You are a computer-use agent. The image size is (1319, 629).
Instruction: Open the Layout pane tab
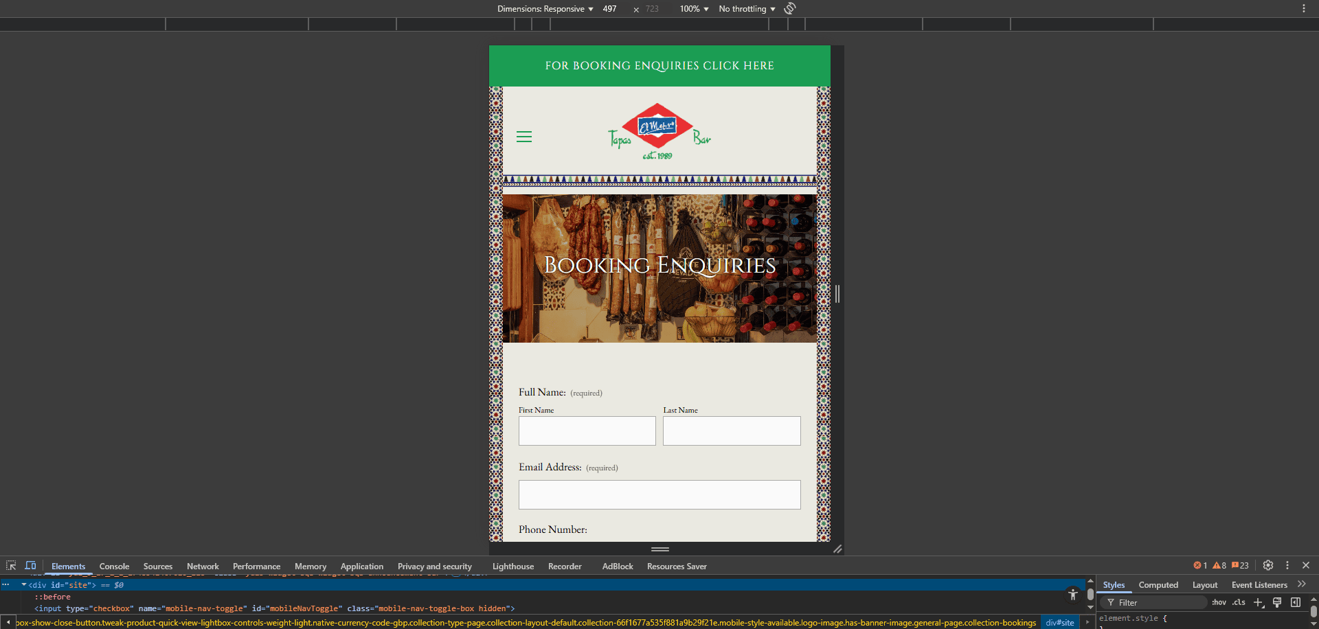[1205, 585]
